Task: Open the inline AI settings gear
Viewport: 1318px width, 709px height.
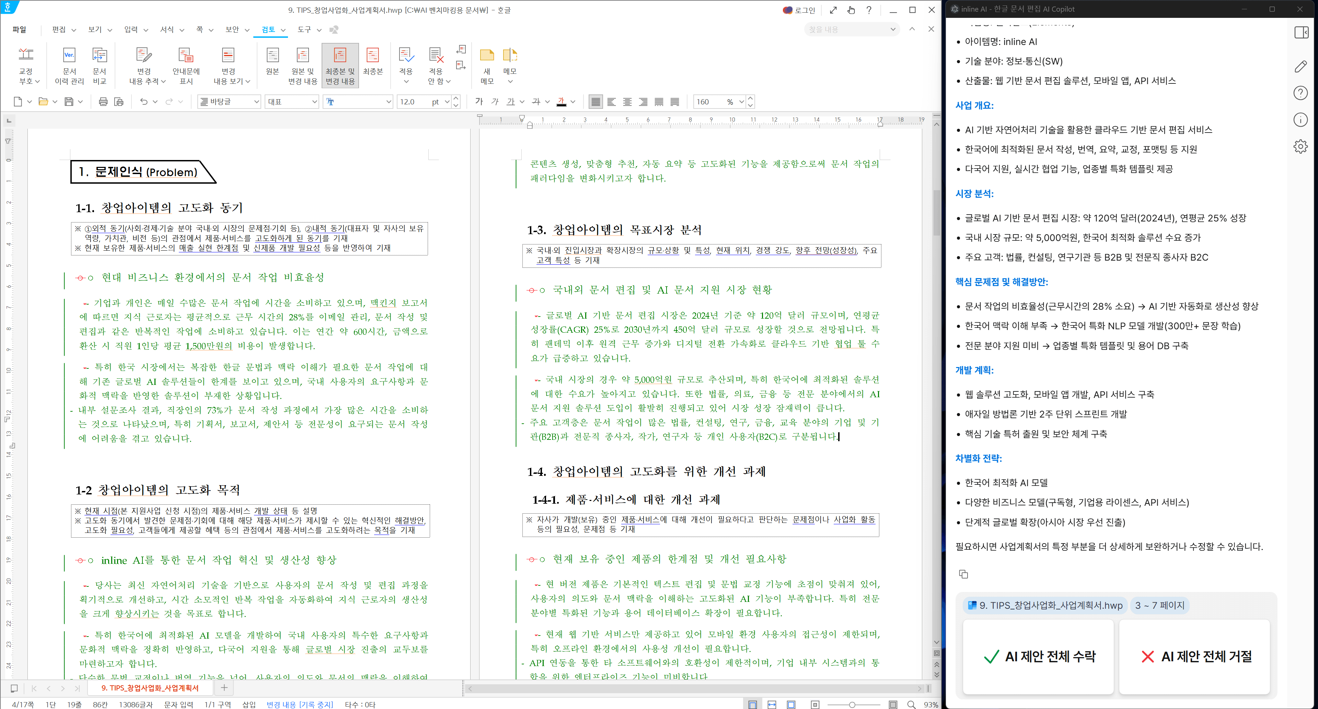Action: tap(1300, 146)
